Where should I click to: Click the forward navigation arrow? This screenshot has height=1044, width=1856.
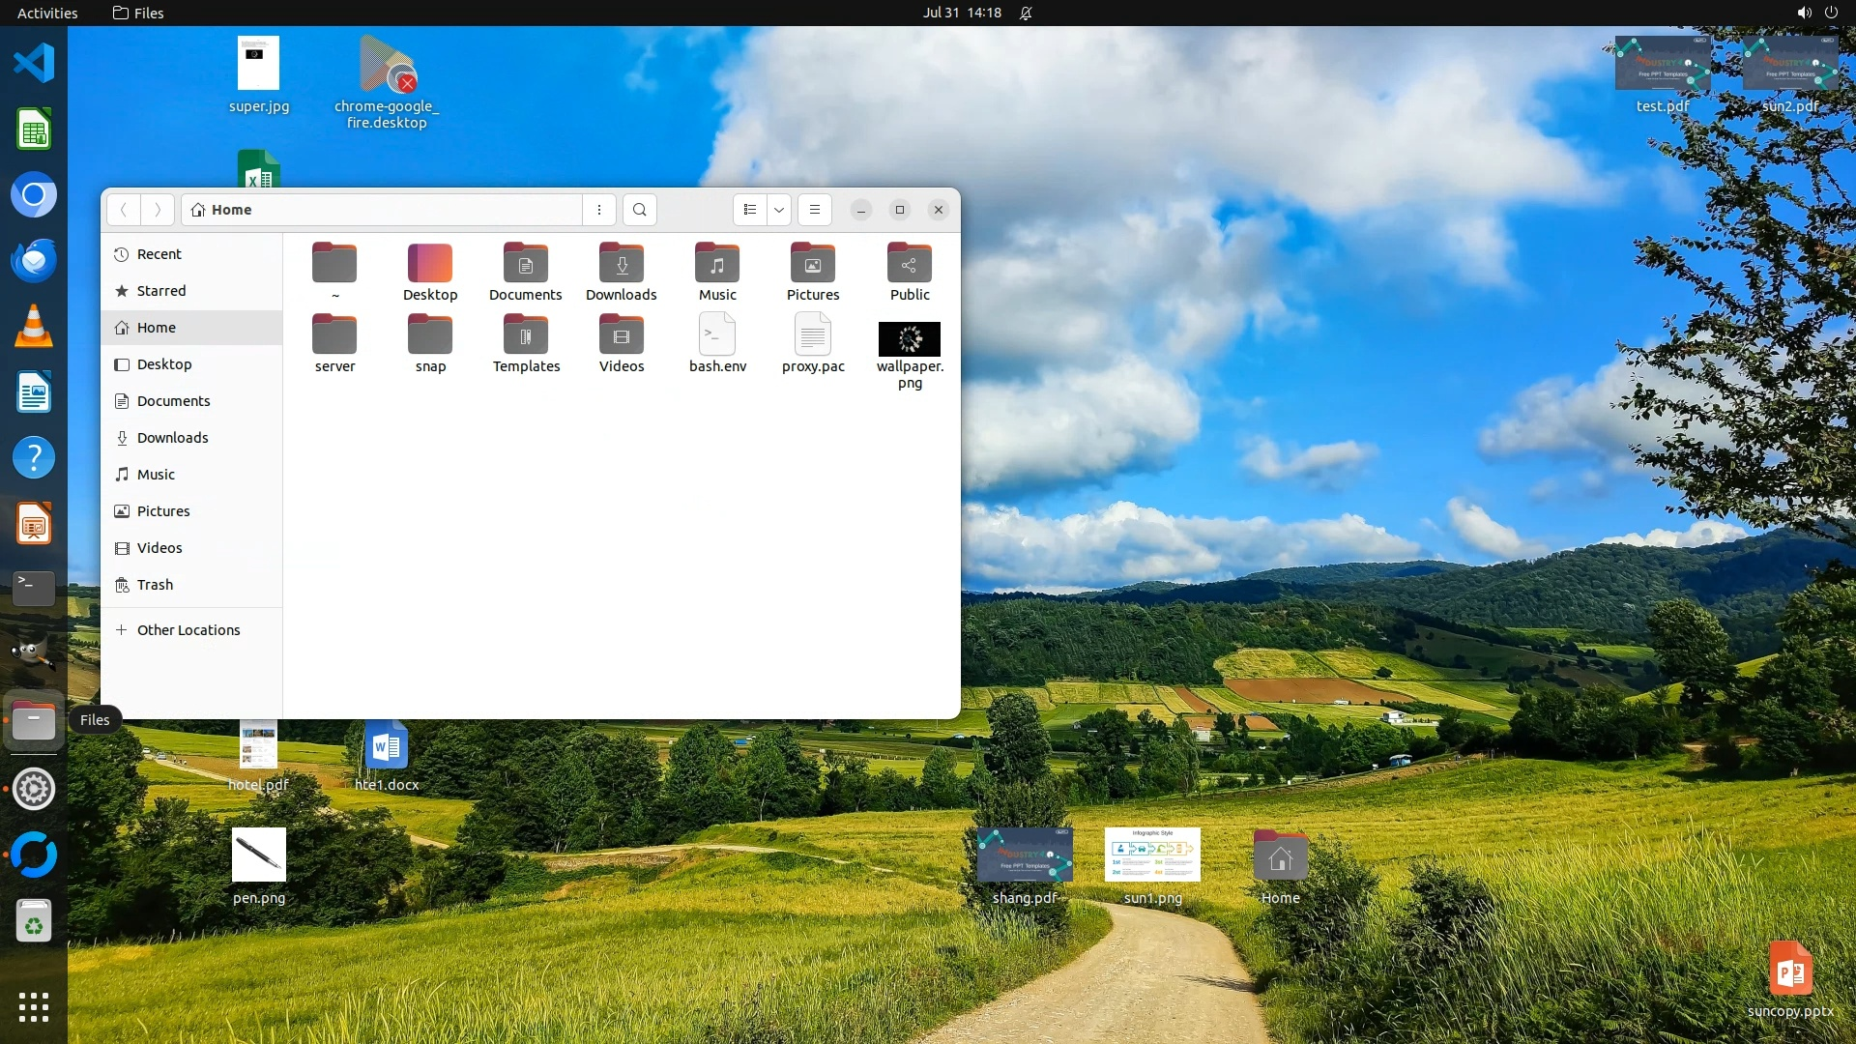158,210
